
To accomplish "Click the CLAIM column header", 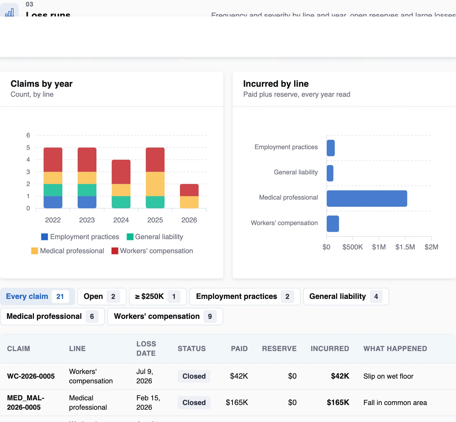I will (18, 349).
